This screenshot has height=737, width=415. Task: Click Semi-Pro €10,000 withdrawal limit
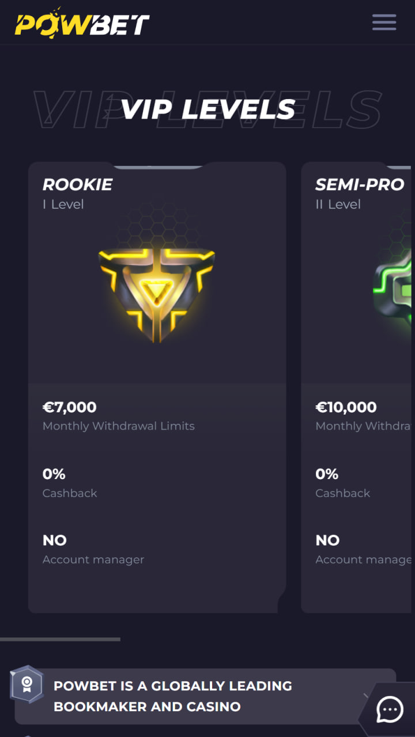pos(346,407)
